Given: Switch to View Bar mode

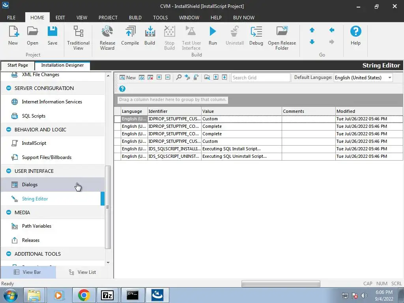Looking at the screenshot, I should point(28,272).
